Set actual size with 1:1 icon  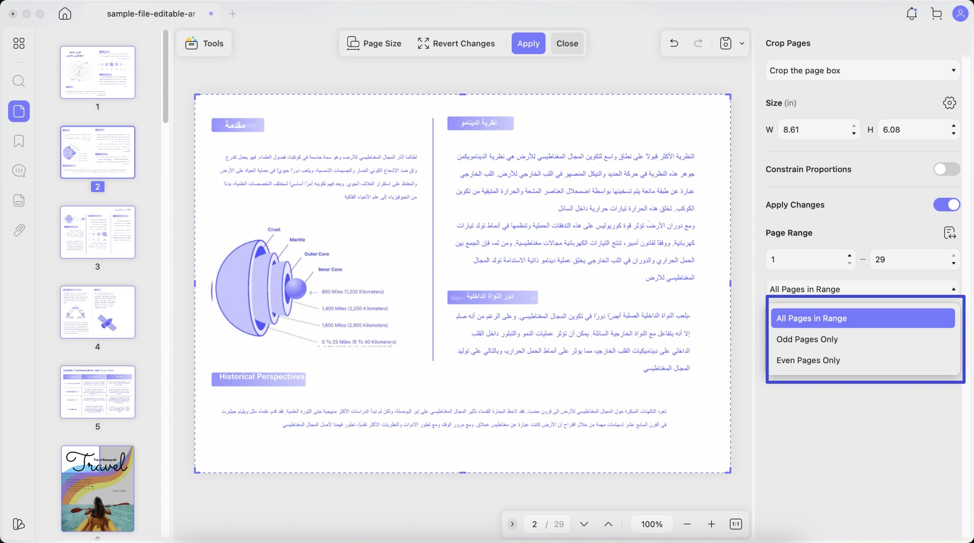(x=736, y=524)
